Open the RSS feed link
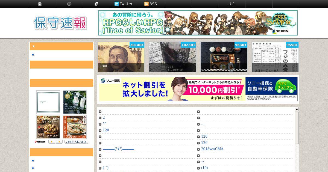Image resolution: width=328 pixels, height=172 pixels. coord(151,4)
